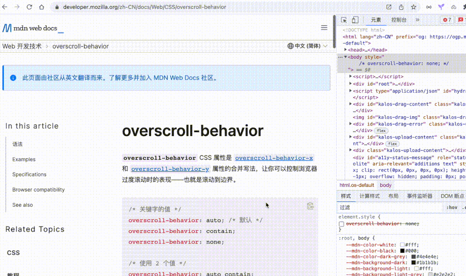Click the browser forward arrow
The height and width of the screenshot is (276, 466).
point(17,7)
